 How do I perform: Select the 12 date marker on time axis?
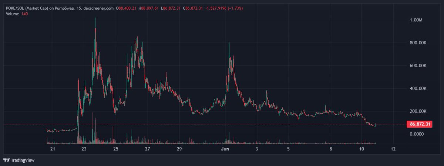pos(393,149)
